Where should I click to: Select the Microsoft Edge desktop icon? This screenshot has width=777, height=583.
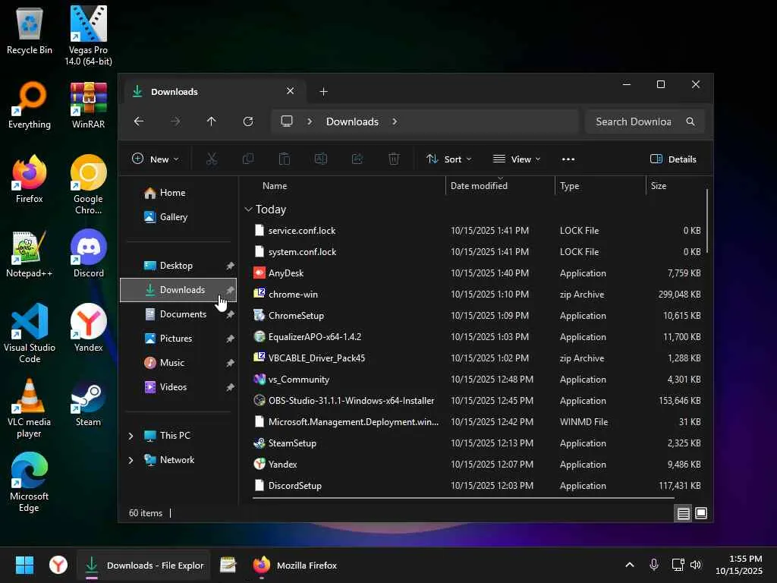point(30,482)
